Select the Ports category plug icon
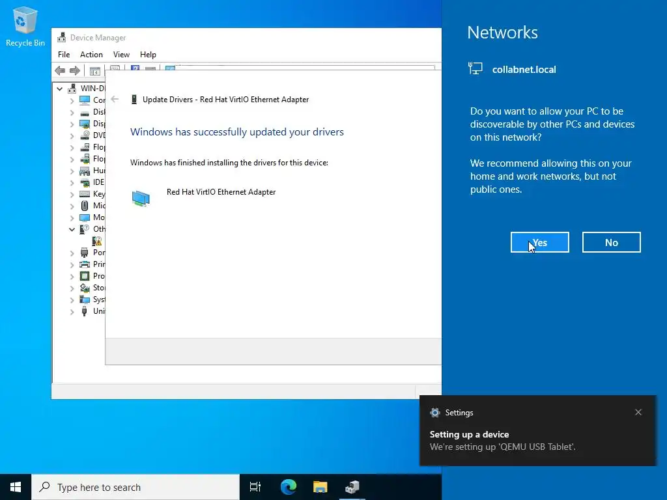Screen dimensions: 667x500 point(85,253)
